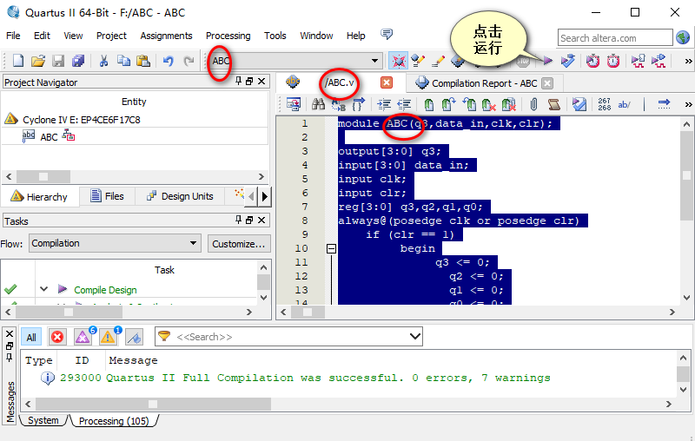This screenshot has width=695, height=441.
Task: Collapse the Compile Design task chevron
Action: click(x=43, y=289)
